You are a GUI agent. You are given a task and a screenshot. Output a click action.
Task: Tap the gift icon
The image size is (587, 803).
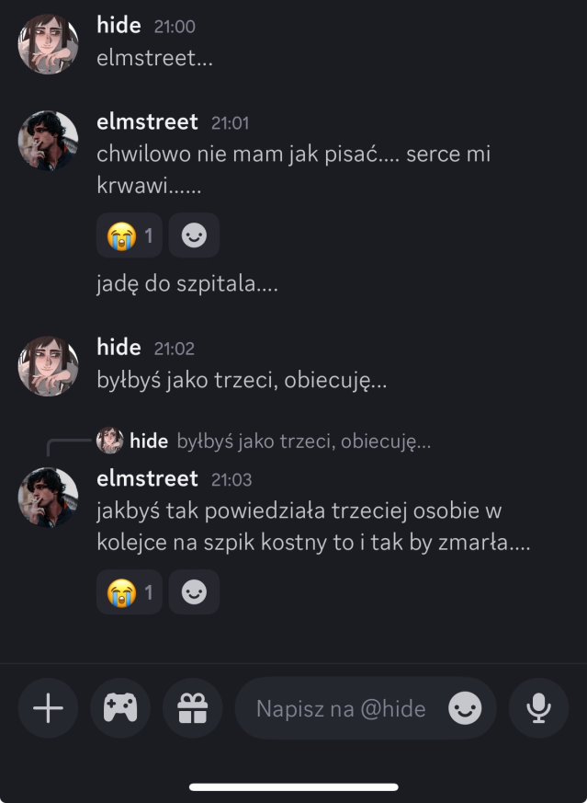(x=193, y=708)
